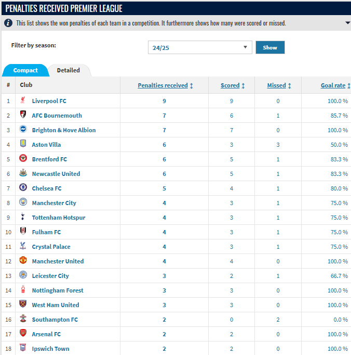Screen dimensions: 351x355
Task: Click the Brentford FC crest icon
Action: click(23, 158)
